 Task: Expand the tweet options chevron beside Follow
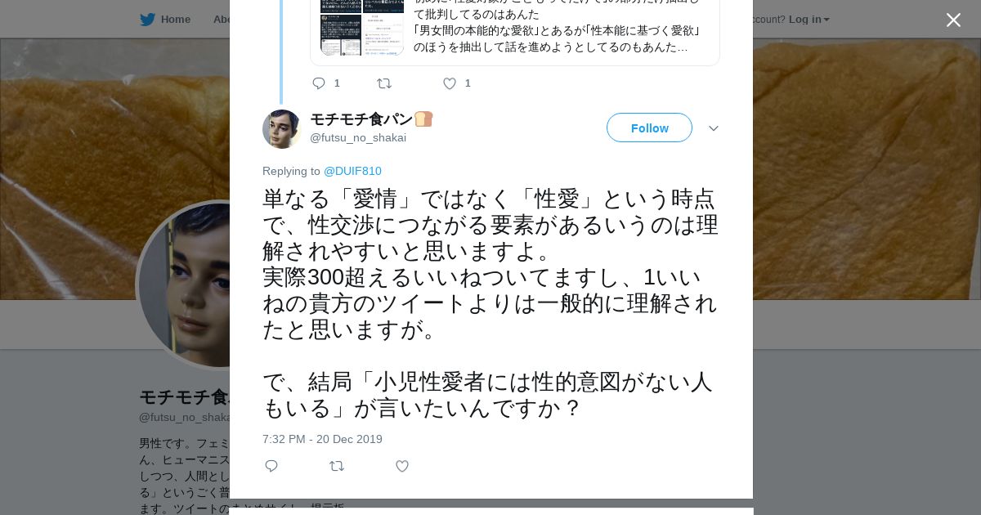pyautogui.click(x=714, y=128)
